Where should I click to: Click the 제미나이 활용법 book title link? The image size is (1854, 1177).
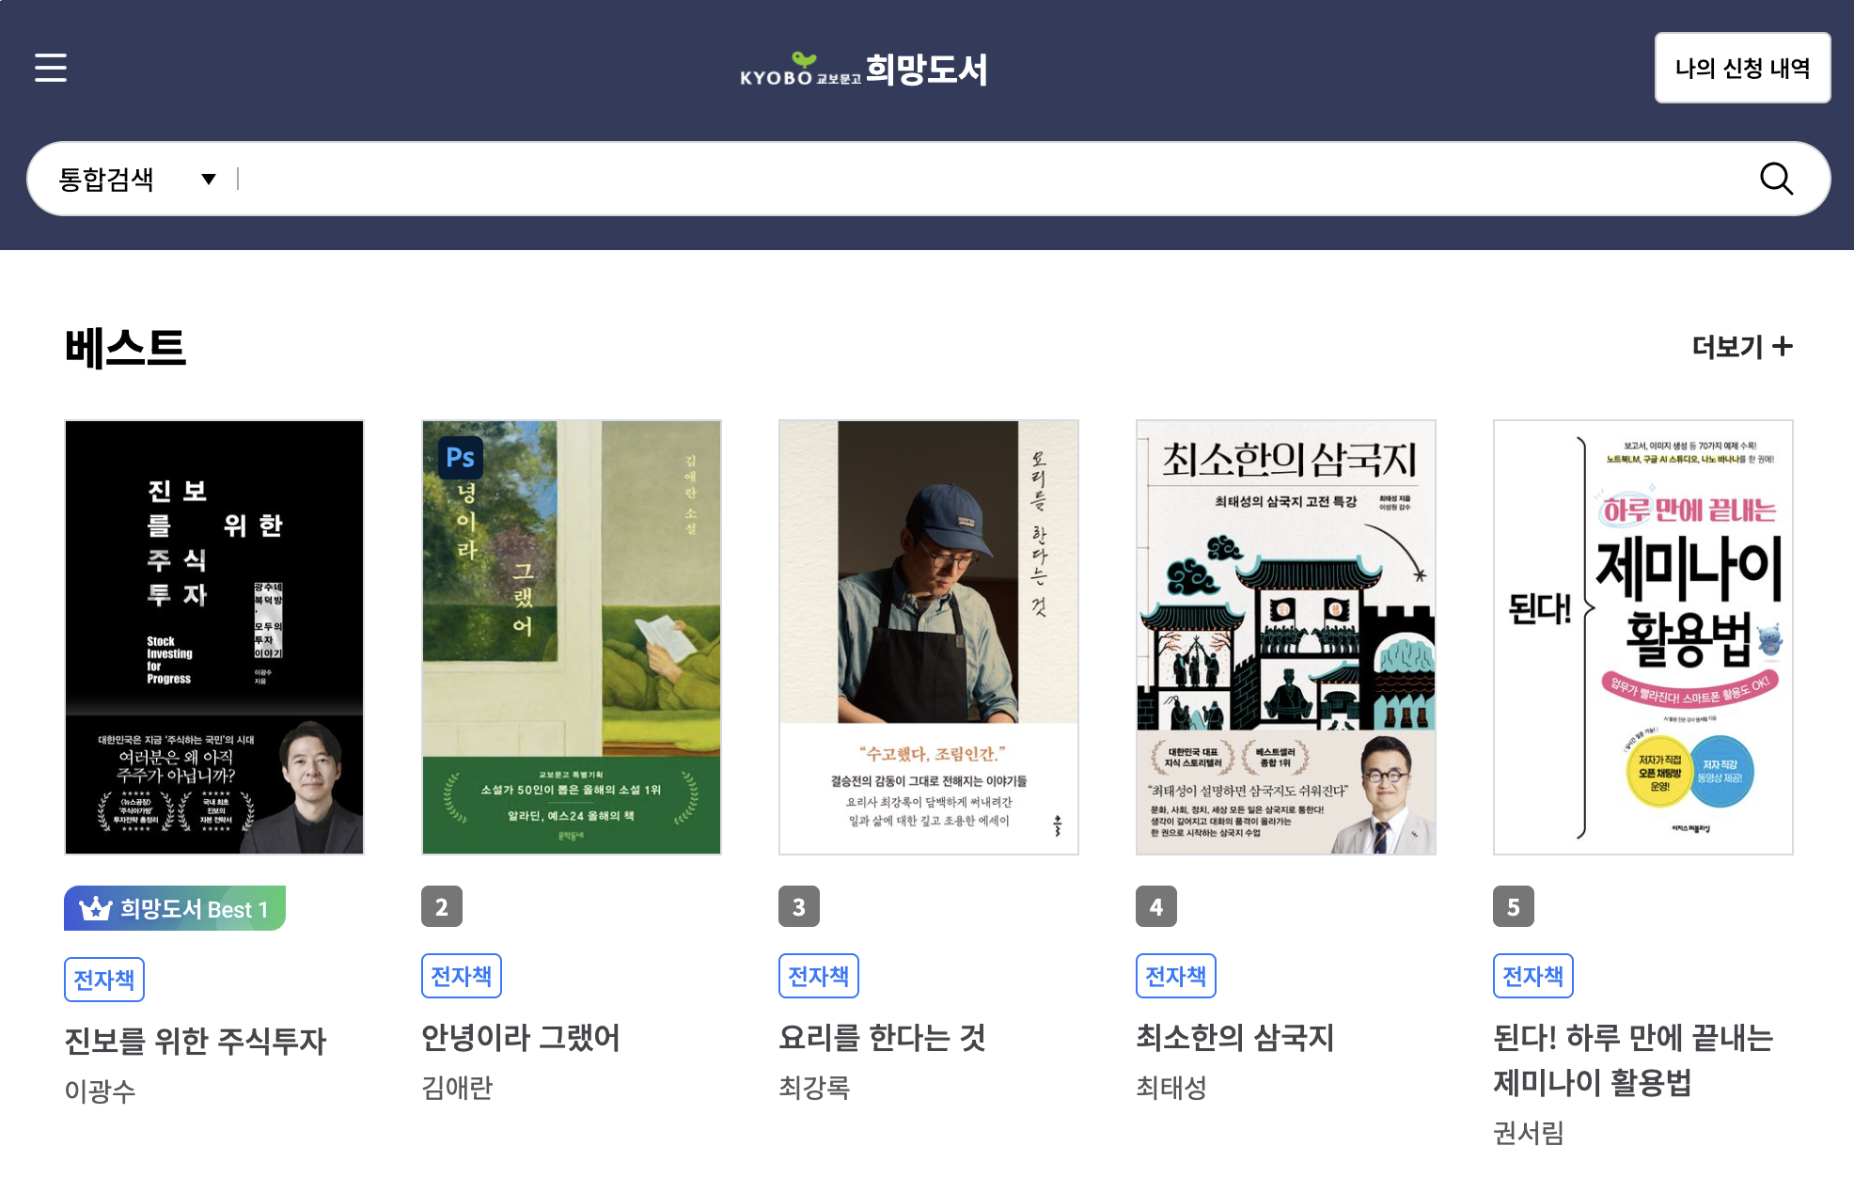(1632, 1060)
